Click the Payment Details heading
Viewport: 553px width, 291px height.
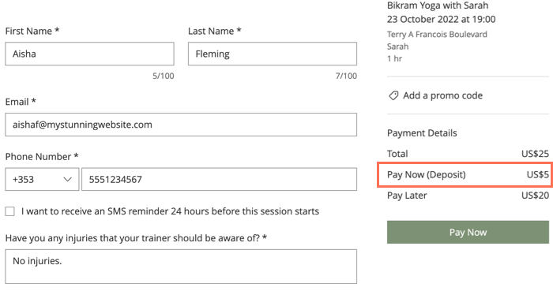click(422, 133)
